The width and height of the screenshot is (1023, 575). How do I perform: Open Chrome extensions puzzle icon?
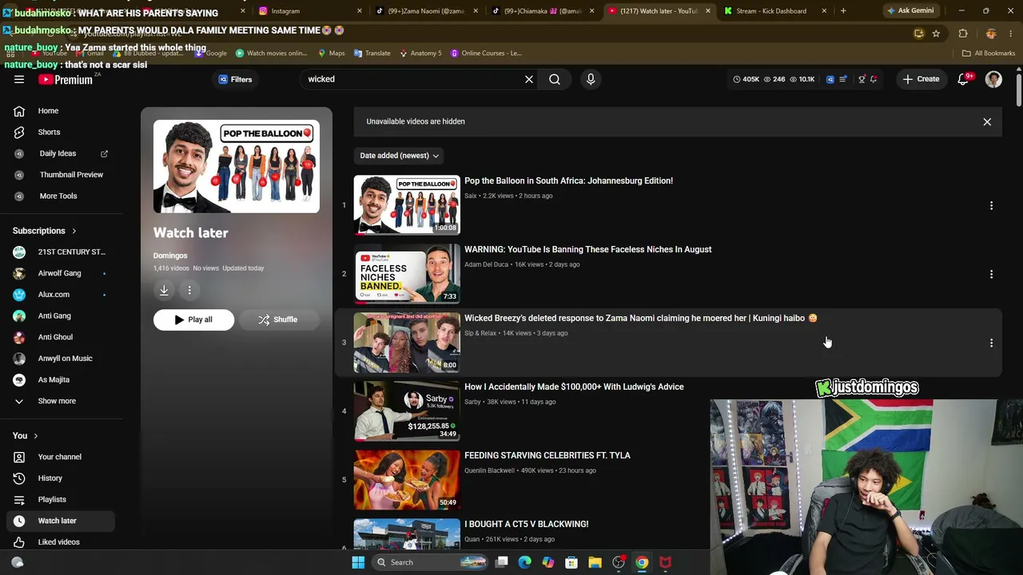click(963, 34)
